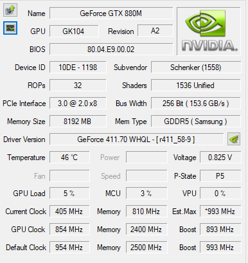
Task: Click the 0.825 V voltage field
Action: [220, 158]
